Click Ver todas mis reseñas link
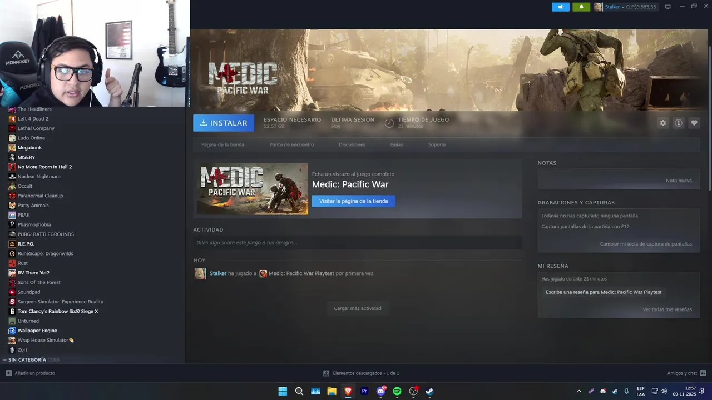This screenshot has height=400, width=712. pos(667,309)
